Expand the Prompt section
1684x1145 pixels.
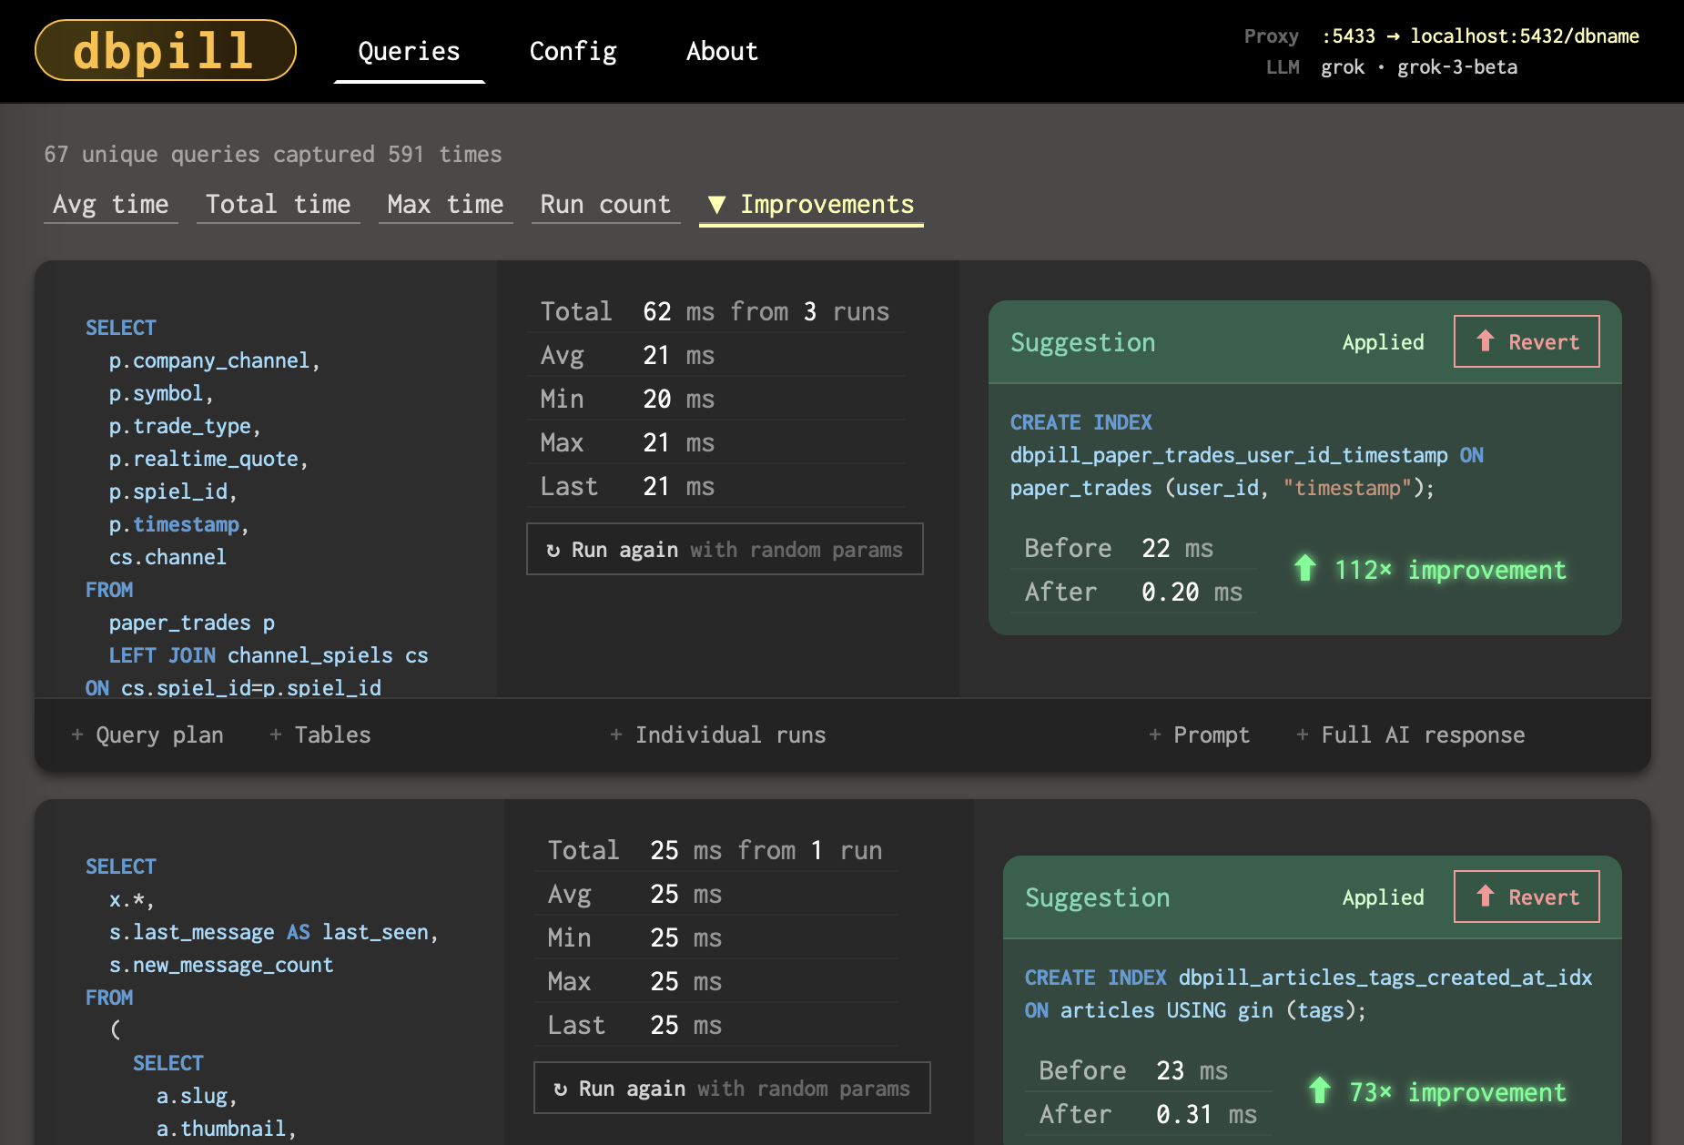click(x=1200, y=735)
